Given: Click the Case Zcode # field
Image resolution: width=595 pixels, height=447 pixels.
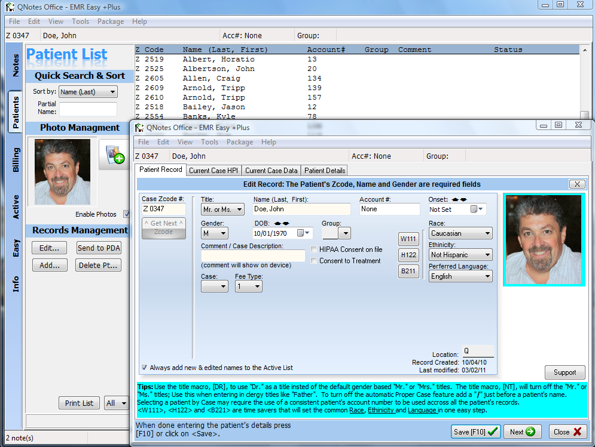Looking at the screenshot, I should [163, 209].
